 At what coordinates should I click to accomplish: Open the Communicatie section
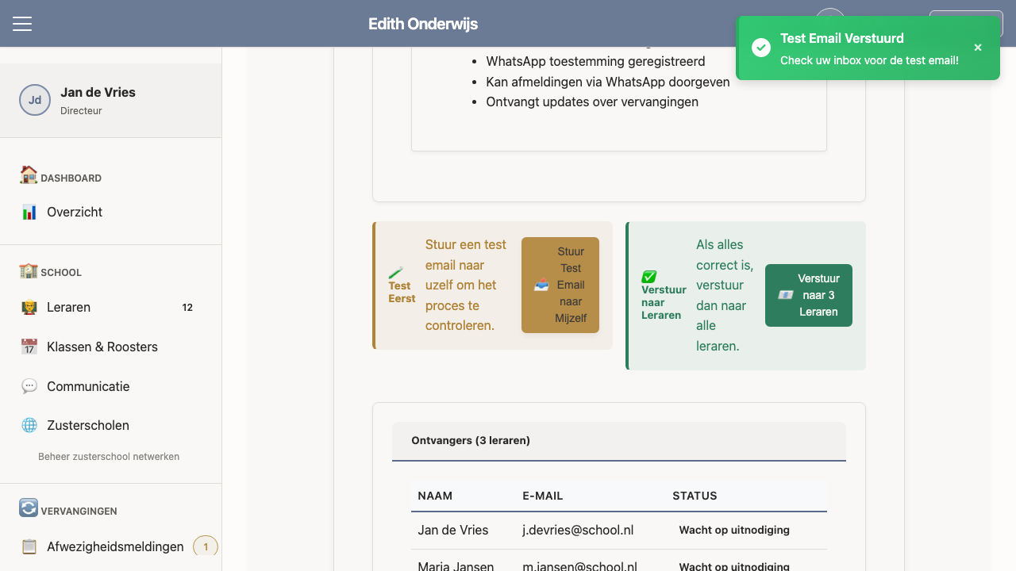[x=110, y=386]
